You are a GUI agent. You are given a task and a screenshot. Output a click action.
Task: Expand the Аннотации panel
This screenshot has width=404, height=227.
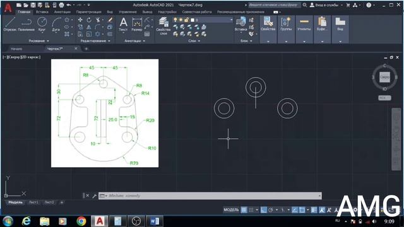pos(134,41)
